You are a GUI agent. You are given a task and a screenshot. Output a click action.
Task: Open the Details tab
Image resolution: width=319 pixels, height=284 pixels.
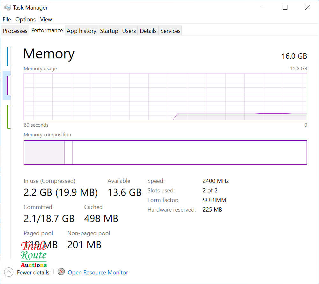[148, 31]
